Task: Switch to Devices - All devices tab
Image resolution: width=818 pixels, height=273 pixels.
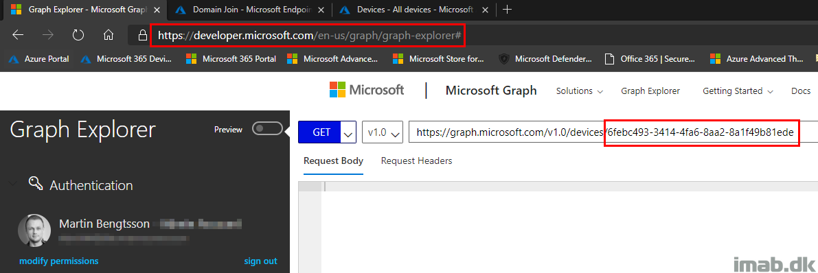Action: (415, 10)
